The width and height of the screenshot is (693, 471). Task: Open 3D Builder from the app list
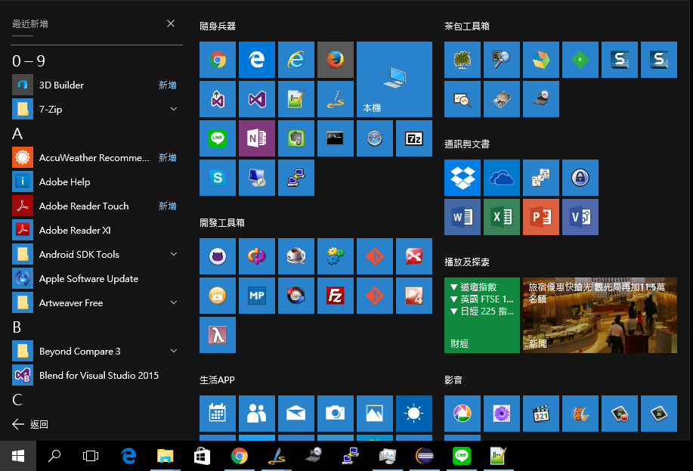pyautogui.click(x=97, y=85)
